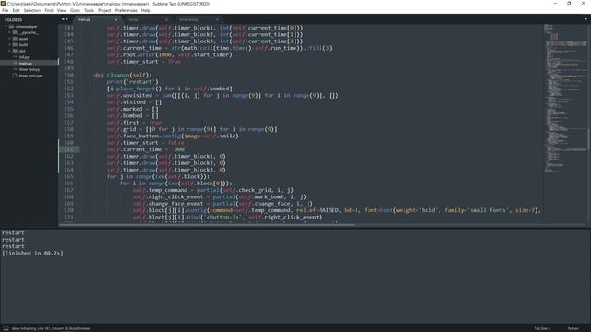
Task: Select the asset folder icon
Action: (x=15, y=39)
